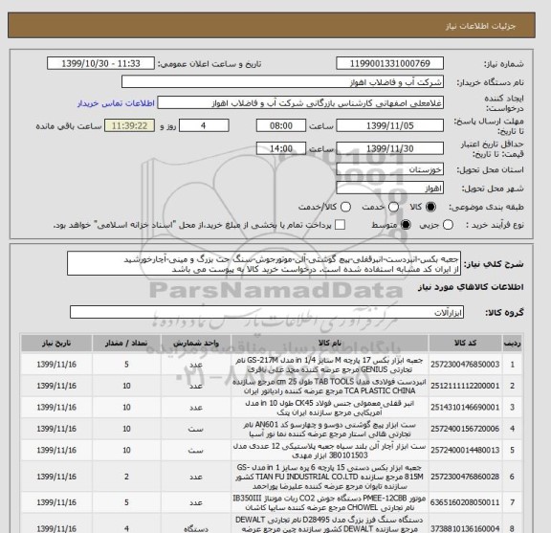Image resolution: width=551 pixels, height=533 pixels.
Task: Click the GS-815M TIAN FU socket box item name
Action: (x=330, y=477)
